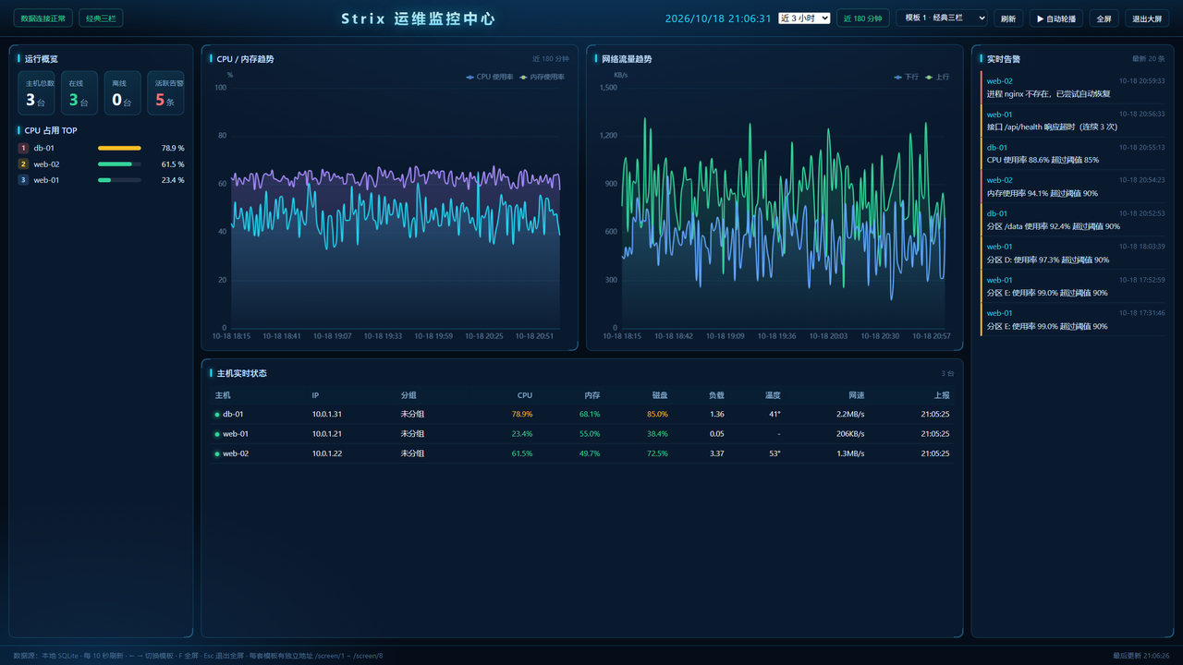Click the 2.2MB/s network speed cell
The height and width of the screenshot is (665, 1183).
[850, 415]
